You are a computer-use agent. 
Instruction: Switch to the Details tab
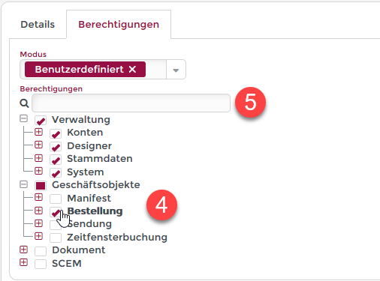38,25
